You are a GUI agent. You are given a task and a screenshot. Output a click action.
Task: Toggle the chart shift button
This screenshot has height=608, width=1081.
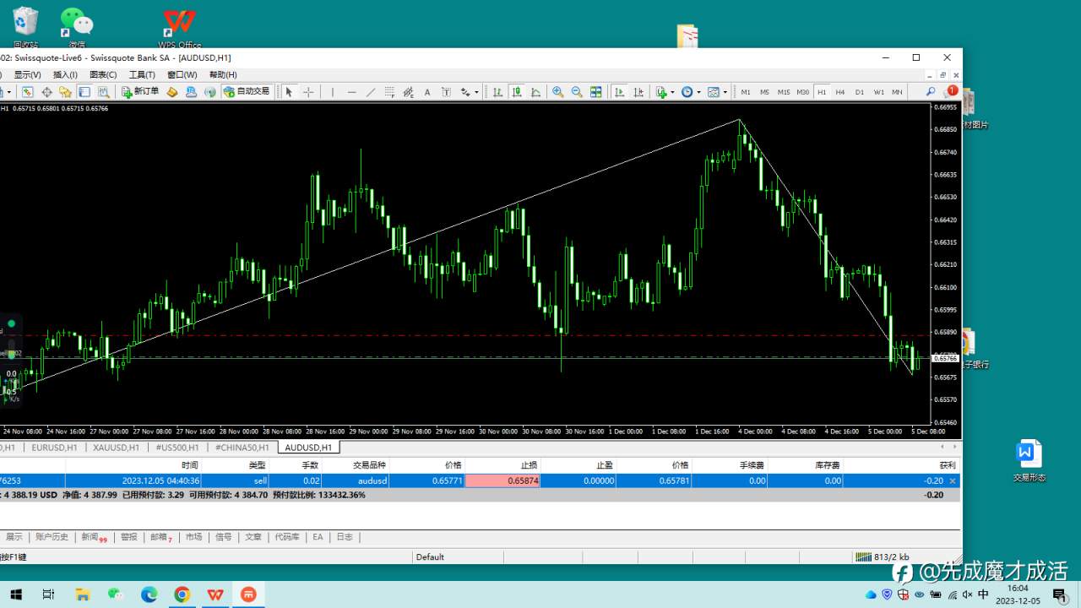[638, 92]
